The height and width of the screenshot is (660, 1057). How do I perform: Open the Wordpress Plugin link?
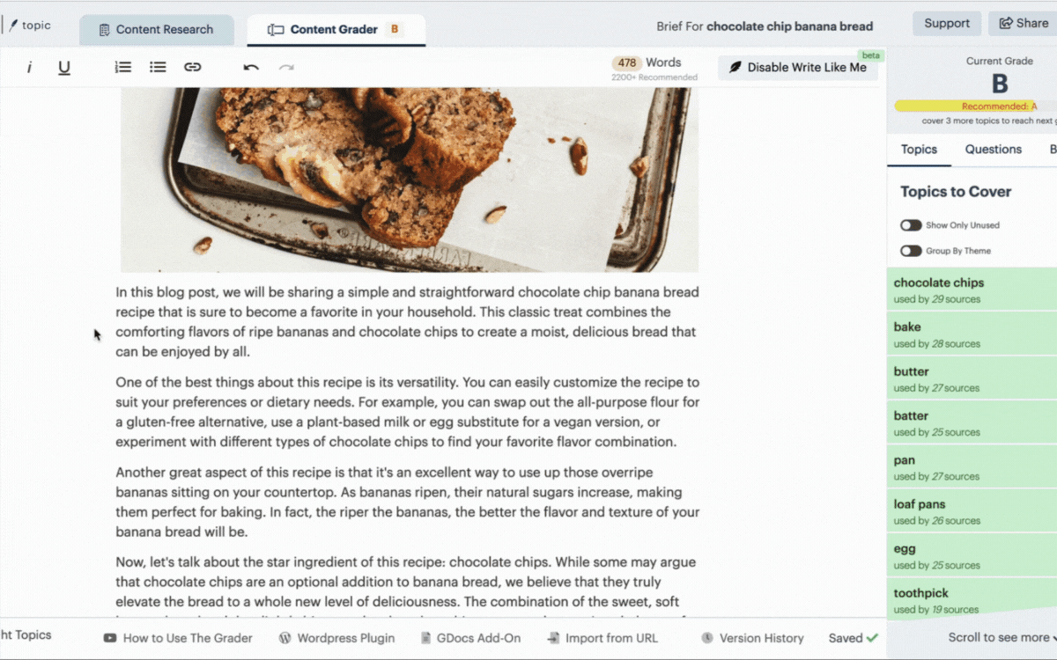pyautogui.click(x=336, y=638)
